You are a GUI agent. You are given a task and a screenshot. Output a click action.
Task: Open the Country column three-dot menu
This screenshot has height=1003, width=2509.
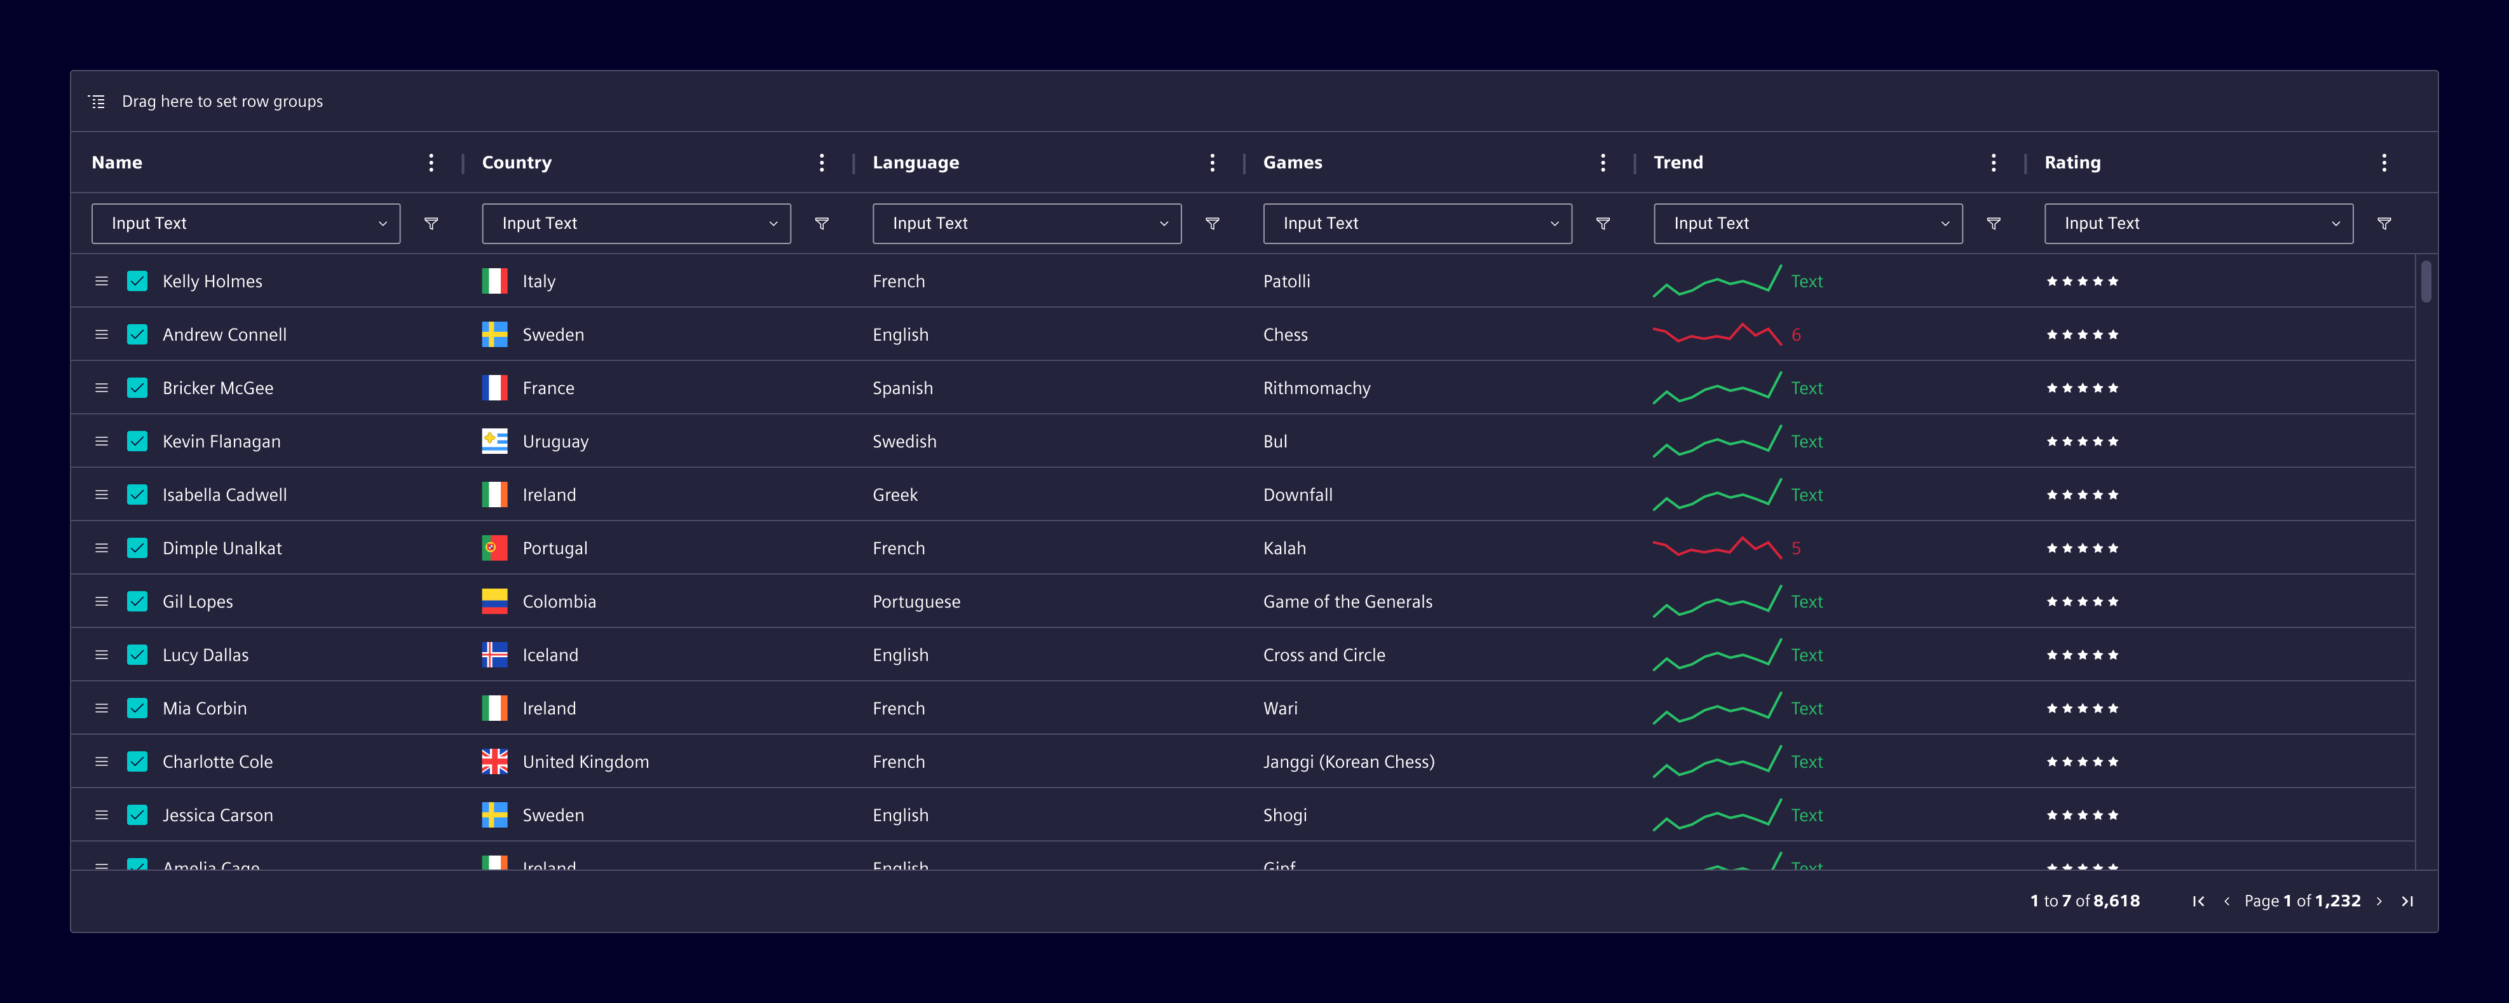point(822,163)
